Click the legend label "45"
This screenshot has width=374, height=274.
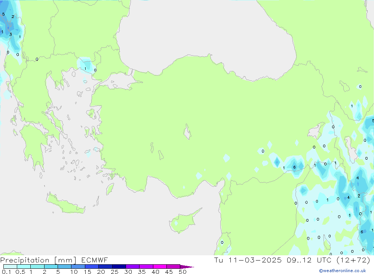169,272
